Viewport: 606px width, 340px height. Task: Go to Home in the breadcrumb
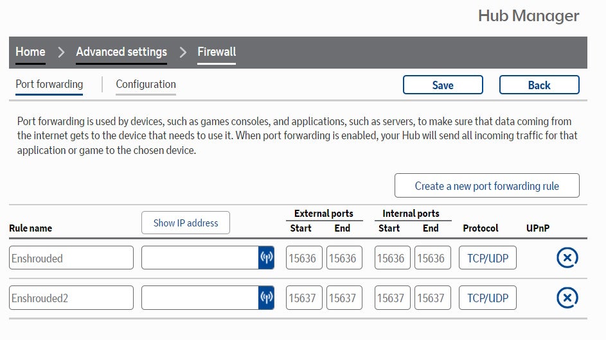coord(31,52)
